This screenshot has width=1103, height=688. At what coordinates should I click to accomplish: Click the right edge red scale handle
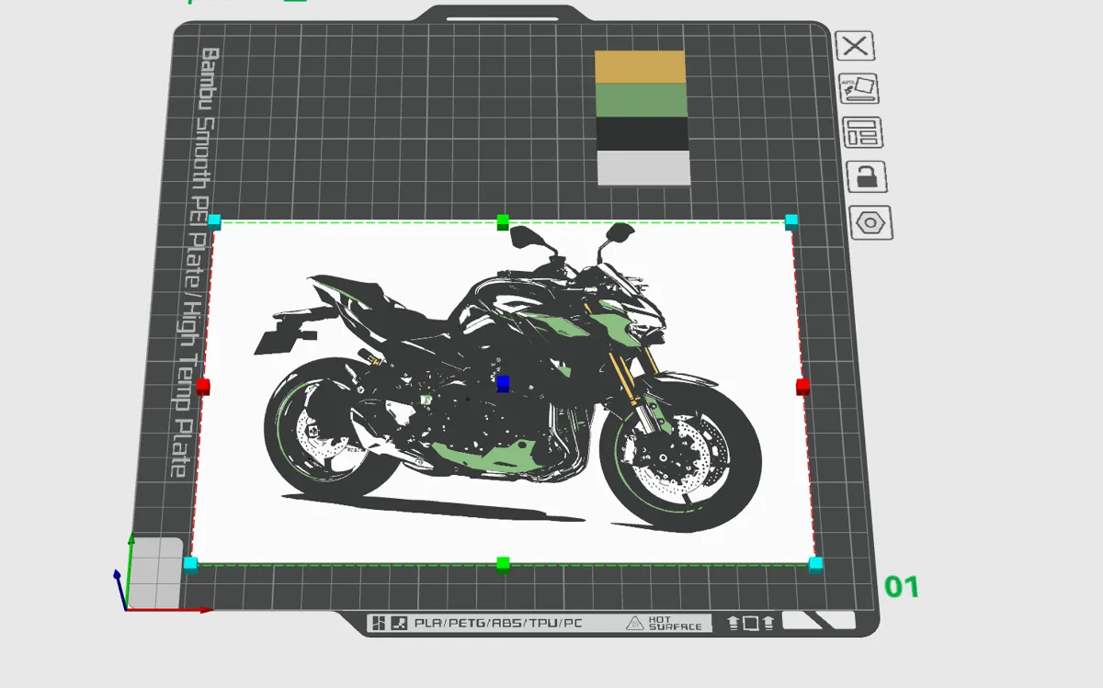point(802,387)
